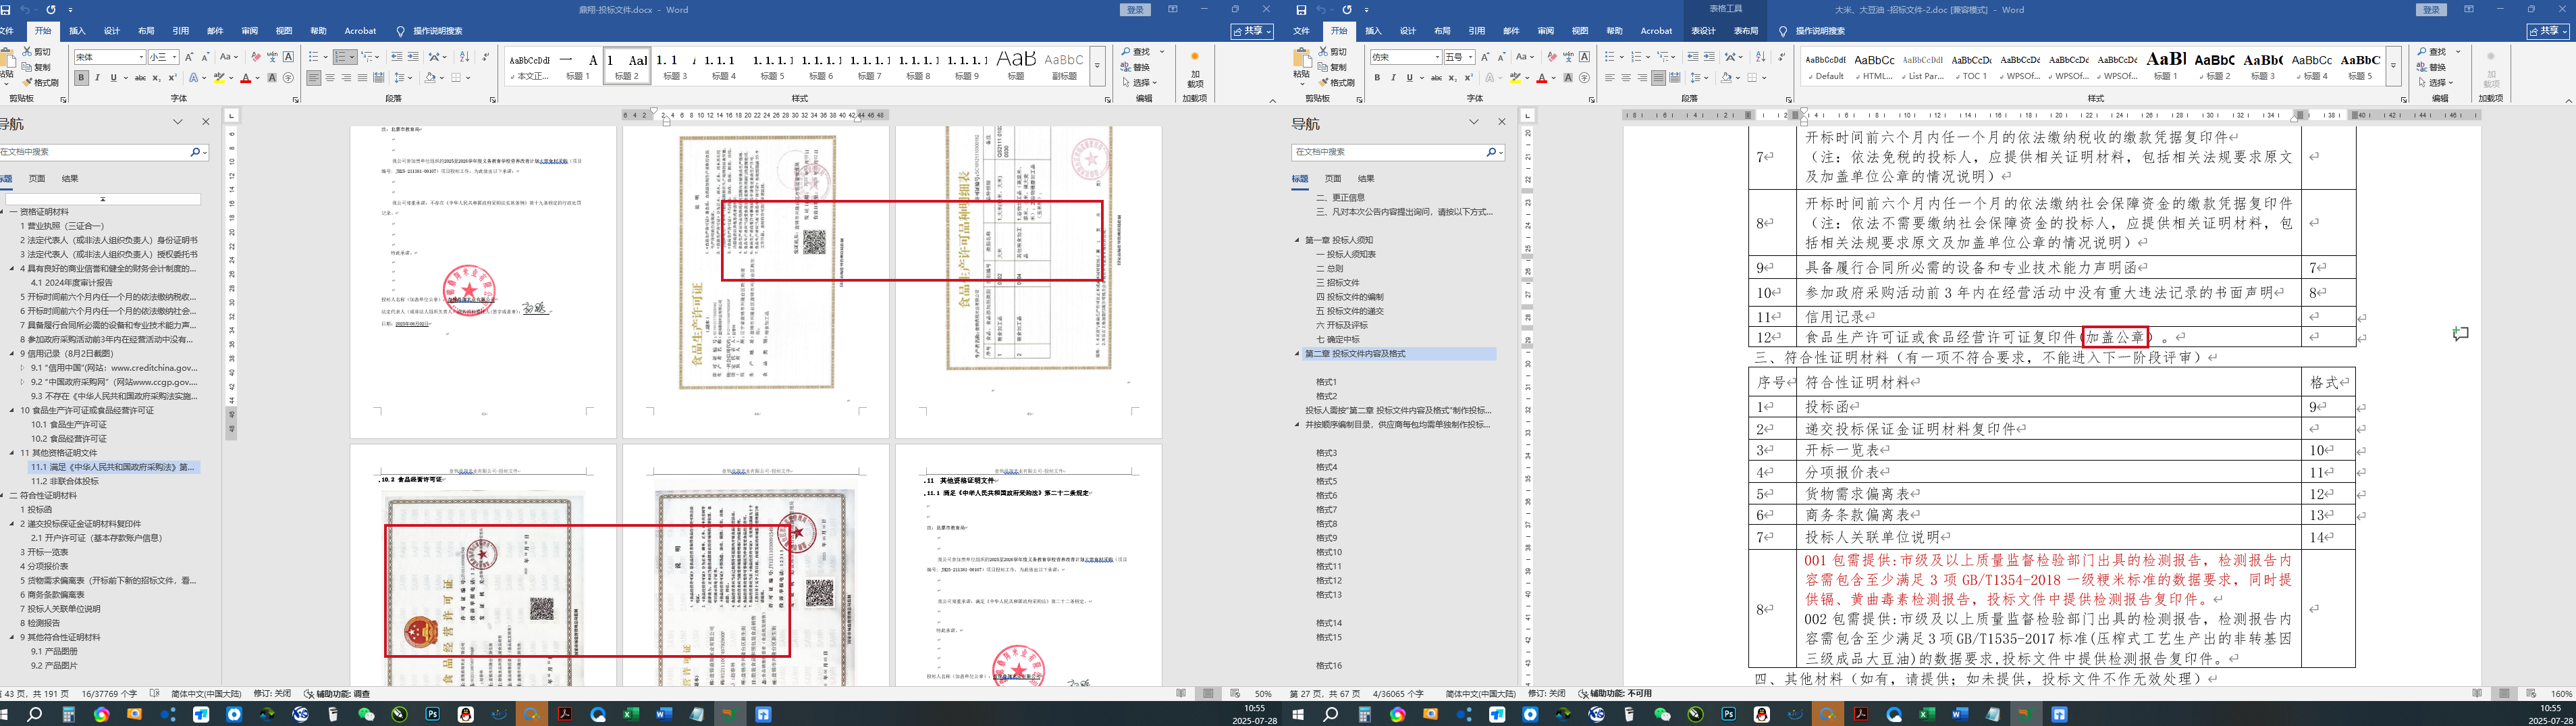
Task: Toggle paragraph marks display in the 鼎翔-投标文件 window
Action: (x=485, y=57)
